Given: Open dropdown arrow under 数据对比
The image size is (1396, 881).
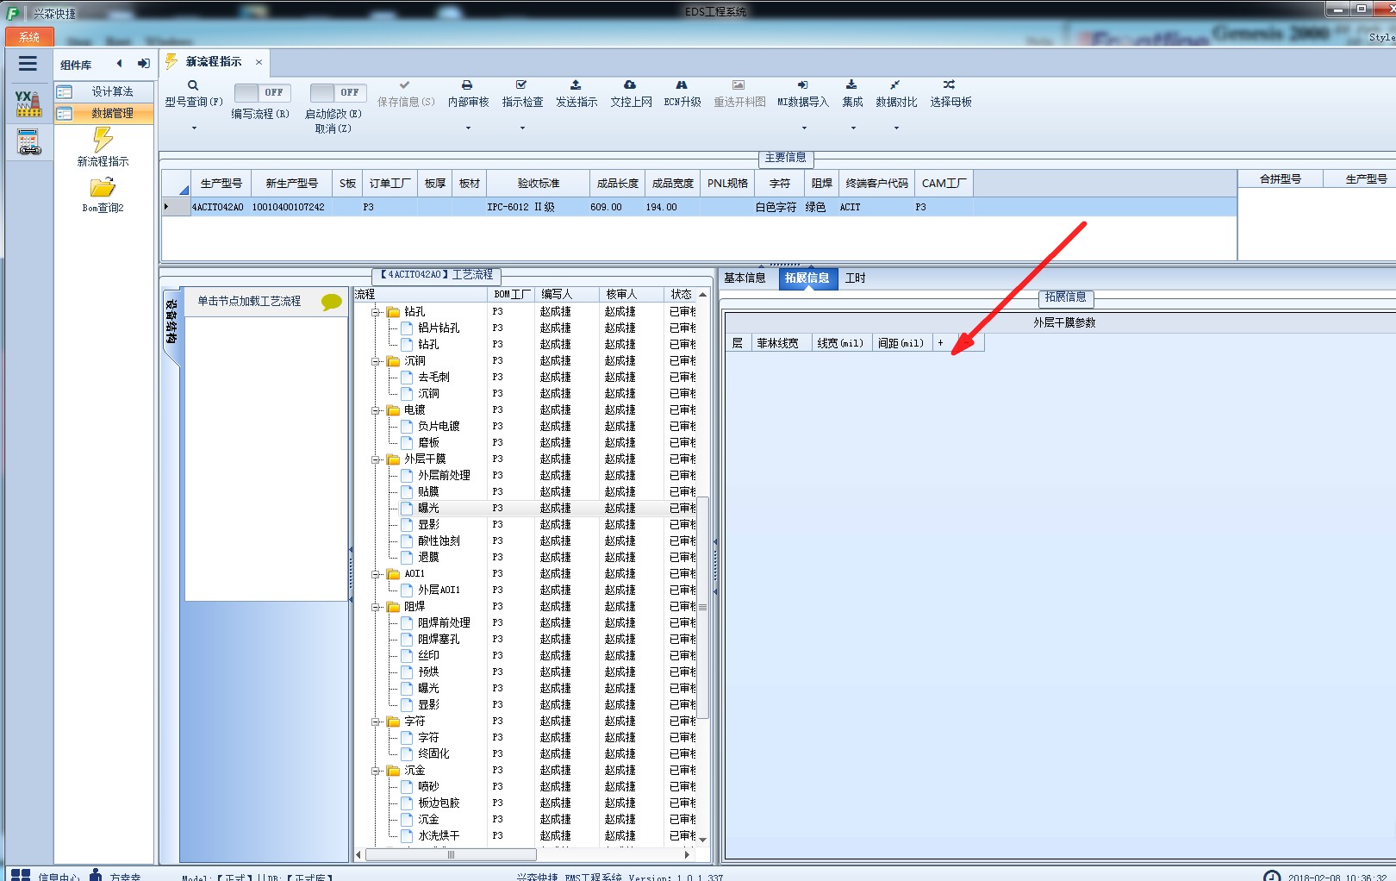Looking at the screenshot, I should [896, 128].
